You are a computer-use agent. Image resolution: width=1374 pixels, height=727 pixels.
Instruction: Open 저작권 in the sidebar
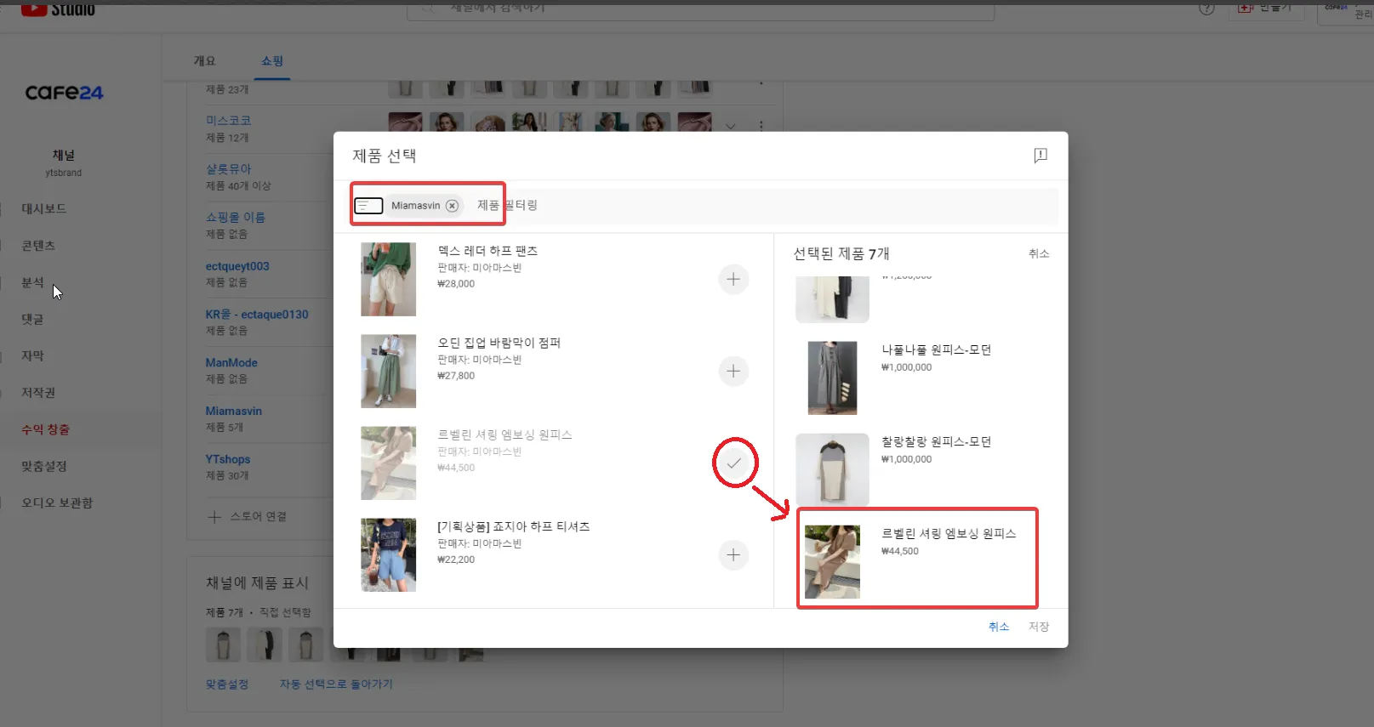pyautogui.click(x=38, y=393)
